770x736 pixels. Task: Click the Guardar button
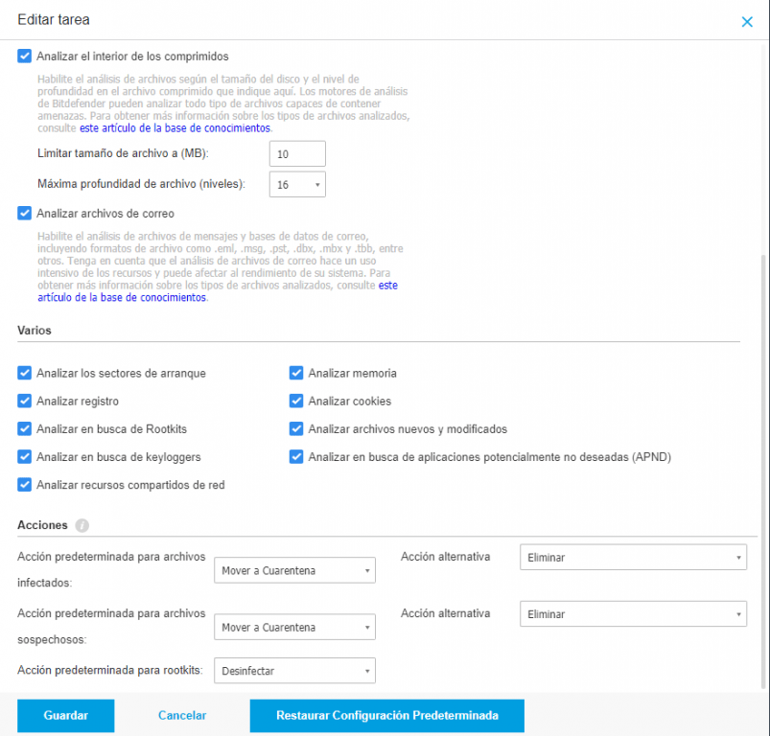pos(66,715)
